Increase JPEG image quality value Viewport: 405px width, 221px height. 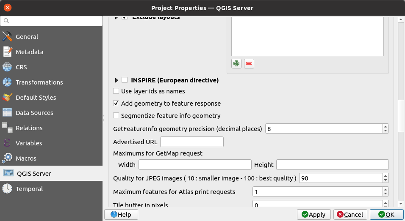pyautogui.click(x=386, y=176)
